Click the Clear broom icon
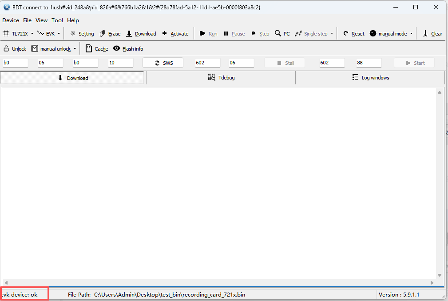The width and height of the screenshot is (448, 301). 425,33
